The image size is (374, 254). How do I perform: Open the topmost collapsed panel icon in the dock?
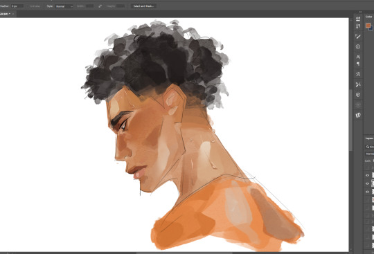coord(358,19)
